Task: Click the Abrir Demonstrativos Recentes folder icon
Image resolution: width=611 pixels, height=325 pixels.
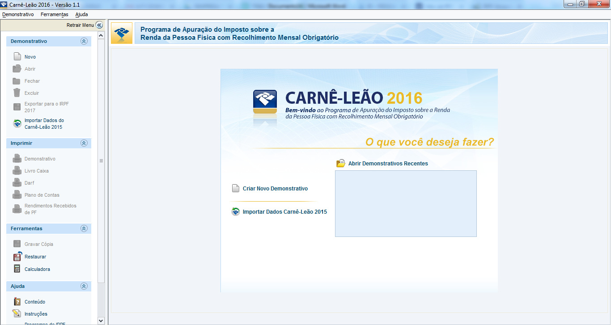Action: tap(341, 163)
